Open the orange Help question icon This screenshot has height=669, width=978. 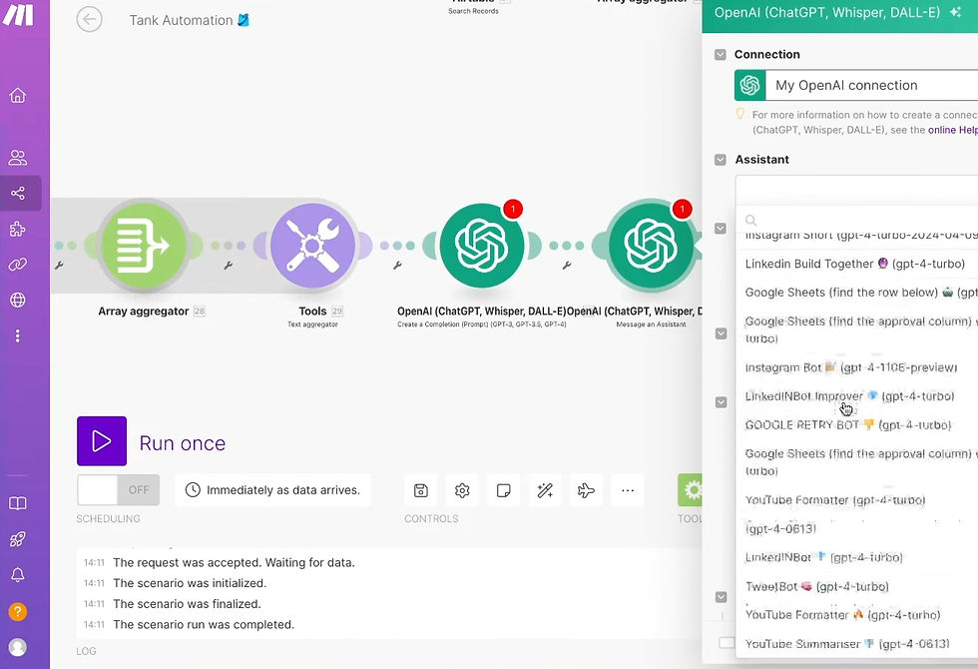[18, 611]
